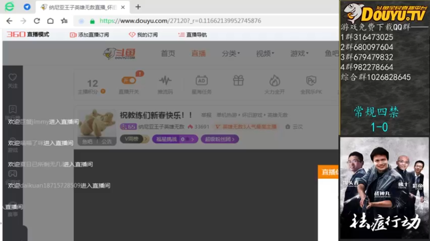Open the V周榜 button
The image size is (430, 241).
(134, 139)
